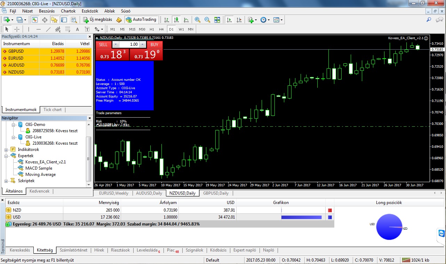This screenshot has height=264, width=446.
Task: Toggle chart auto scroll
Action: [x=229, y=20]
